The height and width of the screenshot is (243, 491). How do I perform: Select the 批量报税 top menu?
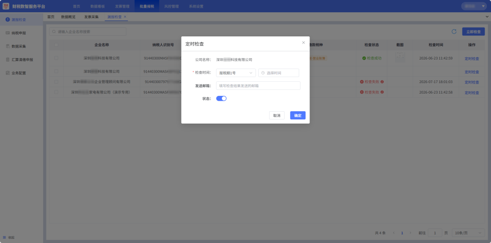(x=147, y=6)
